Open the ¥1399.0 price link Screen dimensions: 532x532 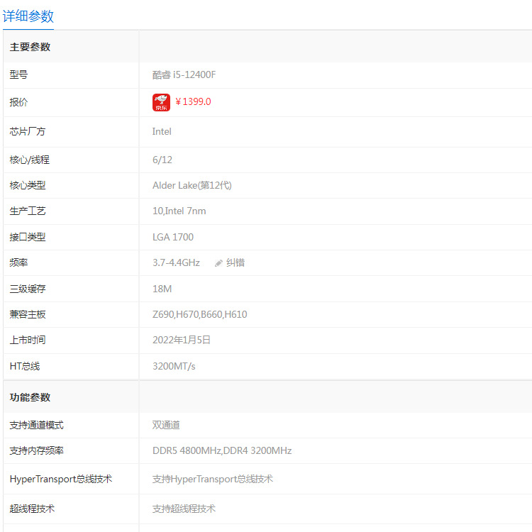[x=193, y=101]
